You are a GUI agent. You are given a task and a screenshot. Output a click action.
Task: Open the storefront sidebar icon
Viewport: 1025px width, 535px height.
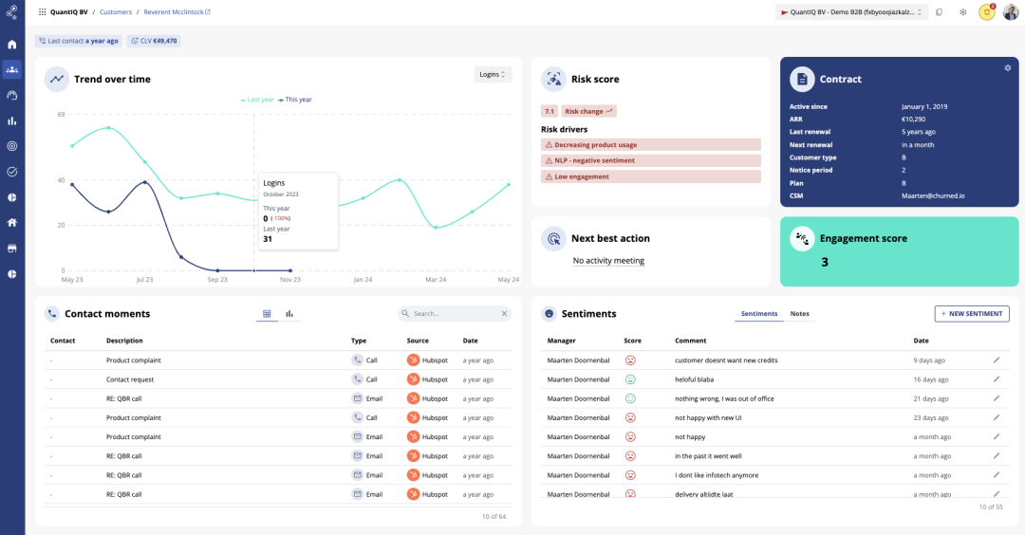[11, 249]
